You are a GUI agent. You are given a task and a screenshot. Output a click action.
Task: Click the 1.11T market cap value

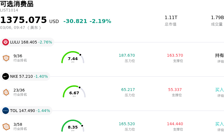pos(171,17)
